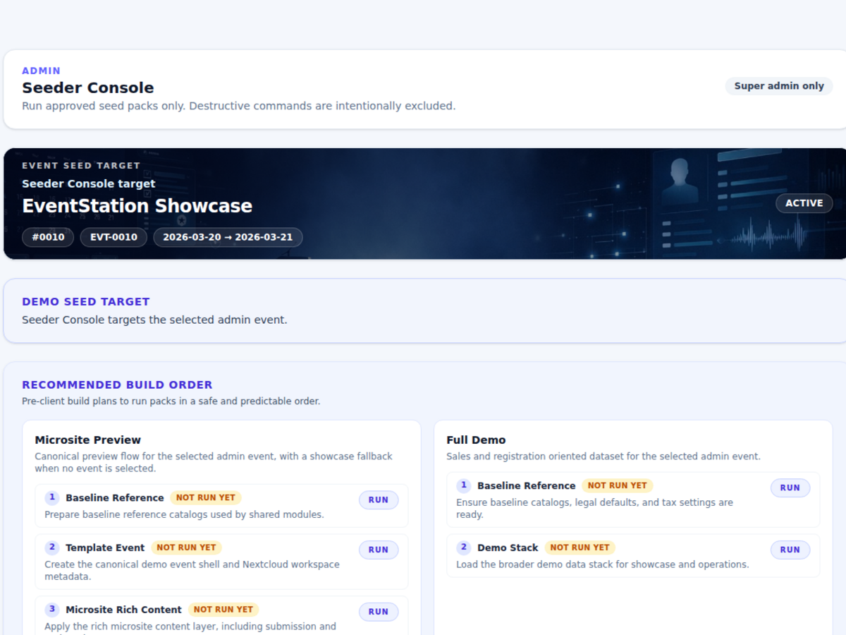
Task: Click the EventStation Showcase title
Action: [x=137, y=206]
